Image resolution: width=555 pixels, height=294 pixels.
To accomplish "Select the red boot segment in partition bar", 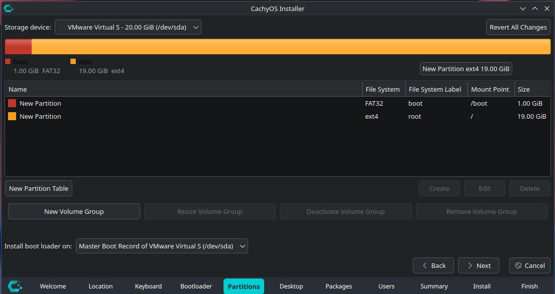I will (x=18, y=47).
